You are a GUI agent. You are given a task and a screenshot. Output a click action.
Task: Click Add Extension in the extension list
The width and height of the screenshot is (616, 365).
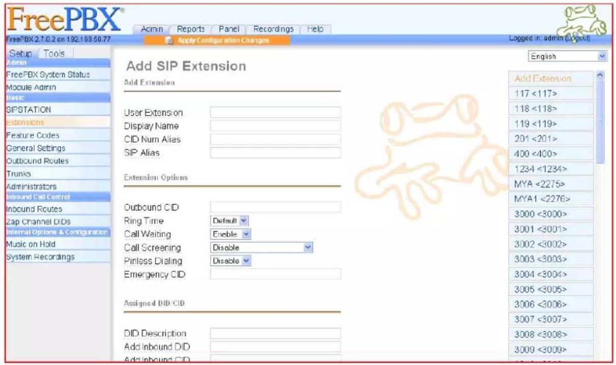[550, 79]
